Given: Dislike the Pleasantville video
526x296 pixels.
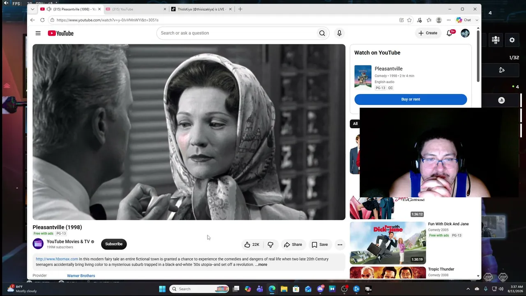Looking at the screenshot, I should pyautogui.click(x=270, y=245).
